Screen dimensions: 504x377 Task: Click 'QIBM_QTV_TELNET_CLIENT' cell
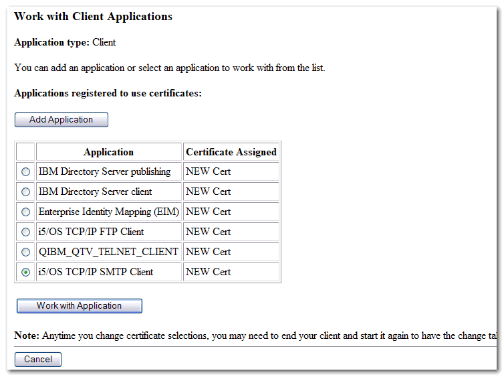coord(109,252)
